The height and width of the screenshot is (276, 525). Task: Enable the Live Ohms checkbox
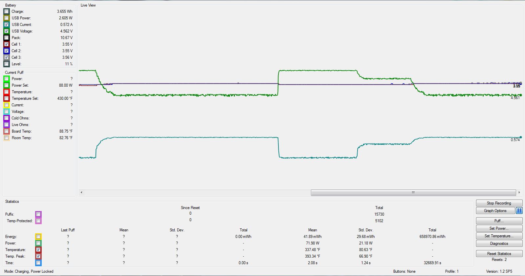pyautogui.click(x=7, y=125)
